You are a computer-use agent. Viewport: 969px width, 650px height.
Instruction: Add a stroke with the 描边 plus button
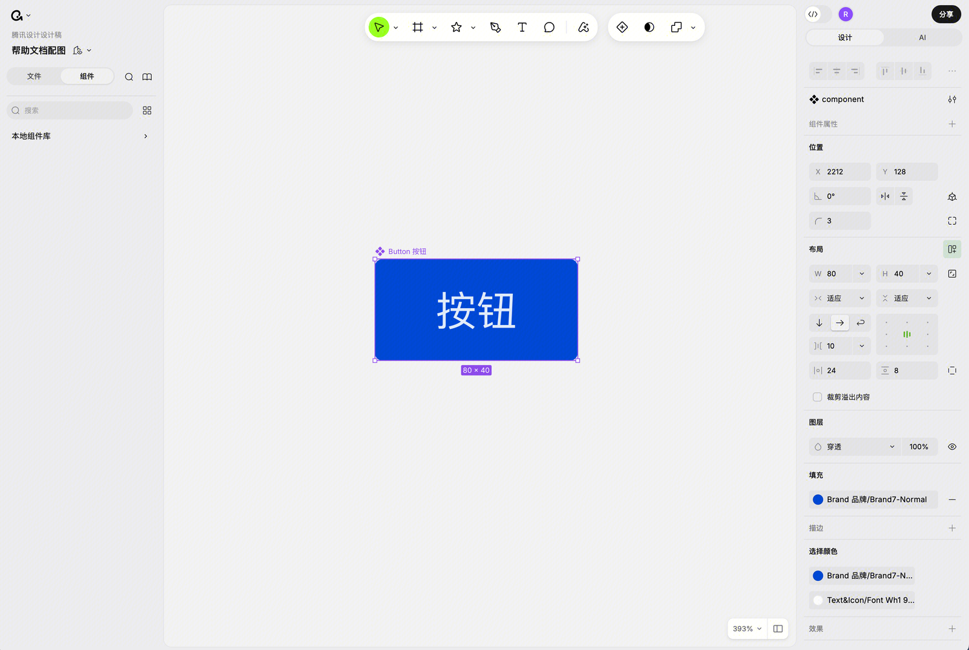point(952,528)
